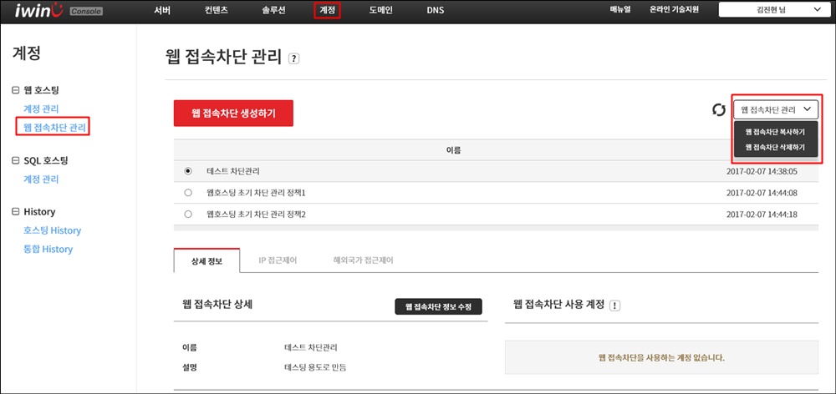Click the exclamation info icon next to 웹 접속차단 사용 계정
The height and width of the screenshot is (394, 836).
point(616,306)
